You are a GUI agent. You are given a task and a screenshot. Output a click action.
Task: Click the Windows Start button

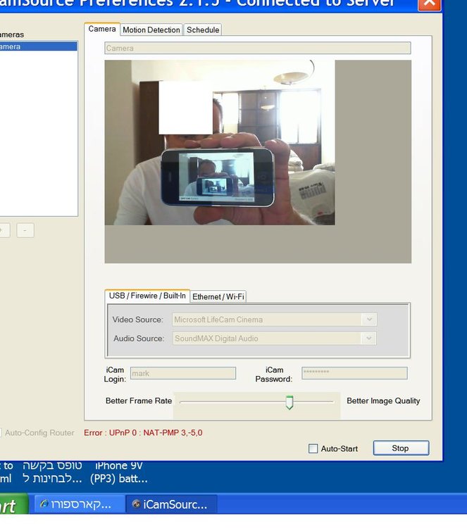[13, 504]
